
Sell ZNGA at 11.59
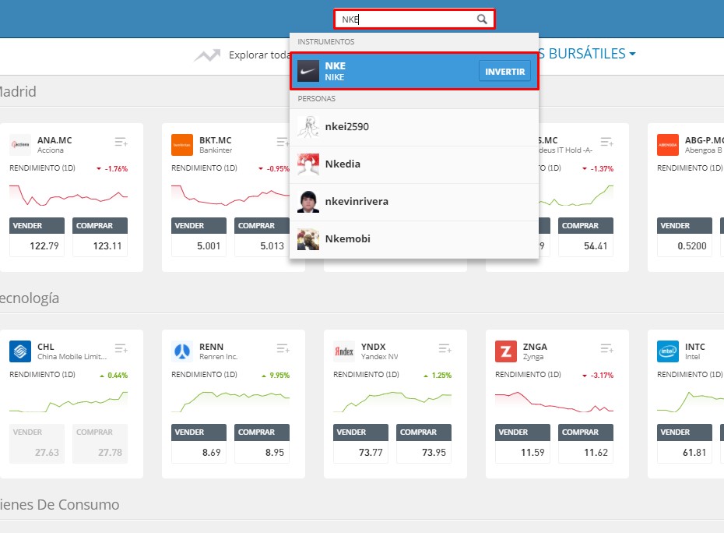coord(522,443)
